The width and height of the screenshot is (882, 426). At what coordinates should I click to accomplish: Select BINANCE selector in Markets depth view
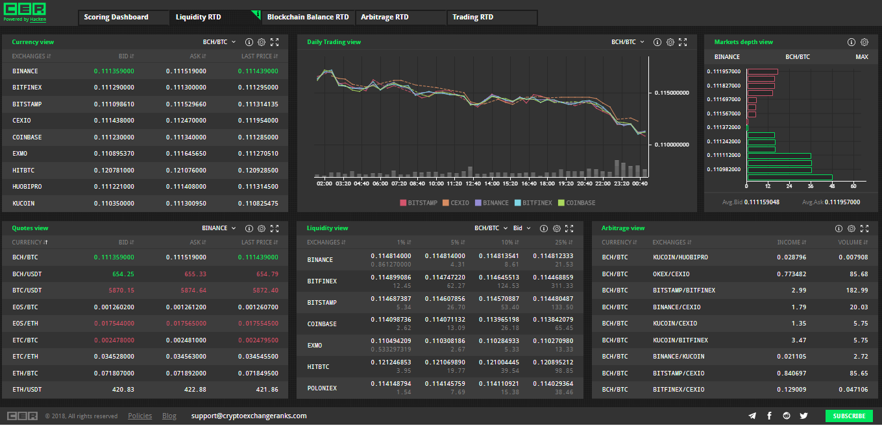(x=727, y=57)
